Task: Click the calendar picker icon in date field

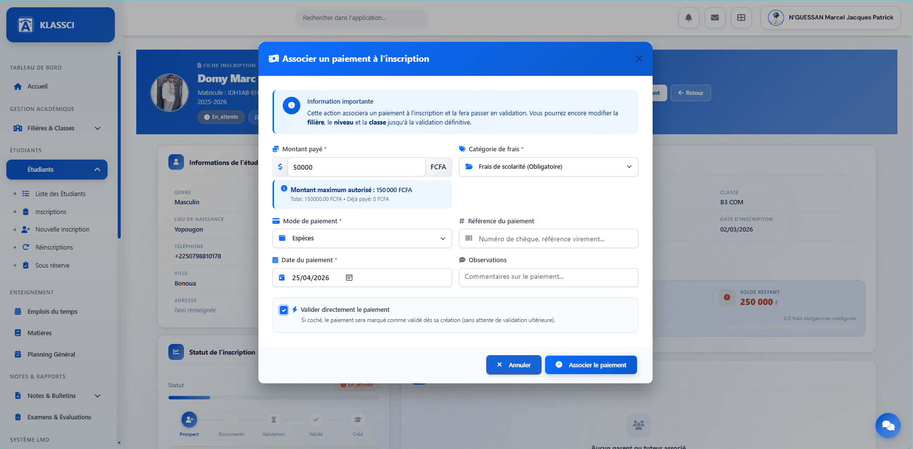Action: tap(349, 277)
